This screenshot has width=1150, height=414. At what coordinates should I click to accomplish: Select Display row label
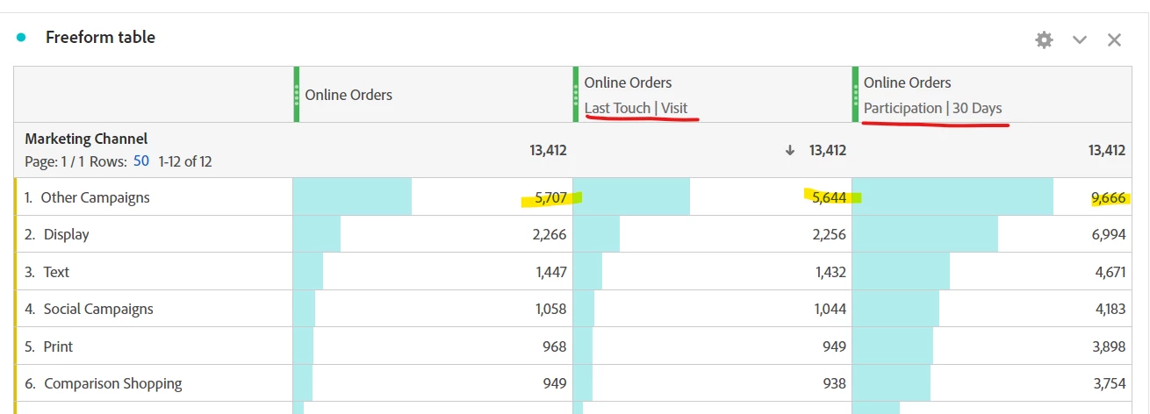pos(66,234)
